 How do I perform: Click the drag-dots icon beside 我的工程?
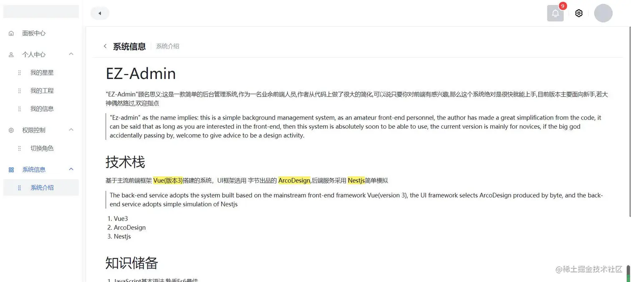(x=19, y=91)
